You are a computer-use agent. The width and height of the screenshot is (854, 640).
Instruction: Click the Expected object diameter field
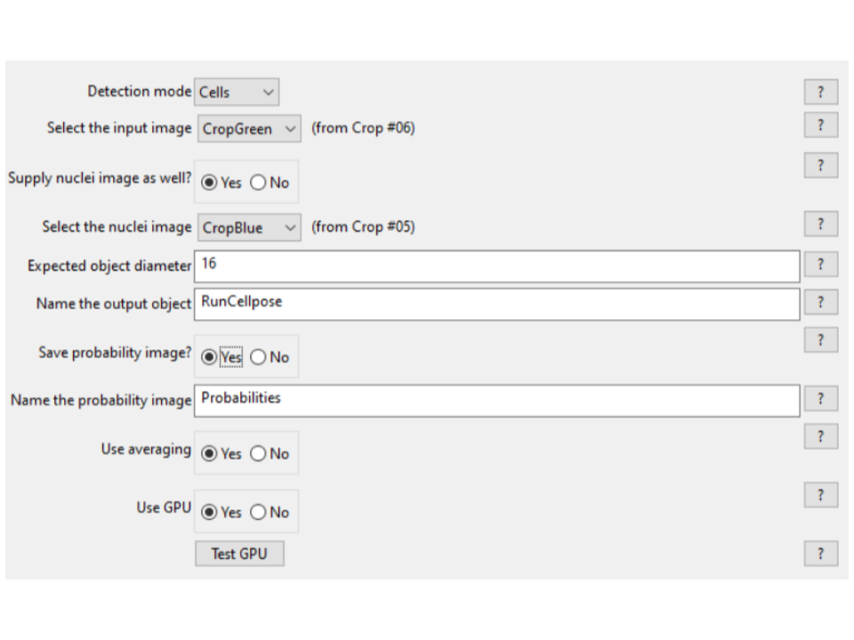pos(496,266)
